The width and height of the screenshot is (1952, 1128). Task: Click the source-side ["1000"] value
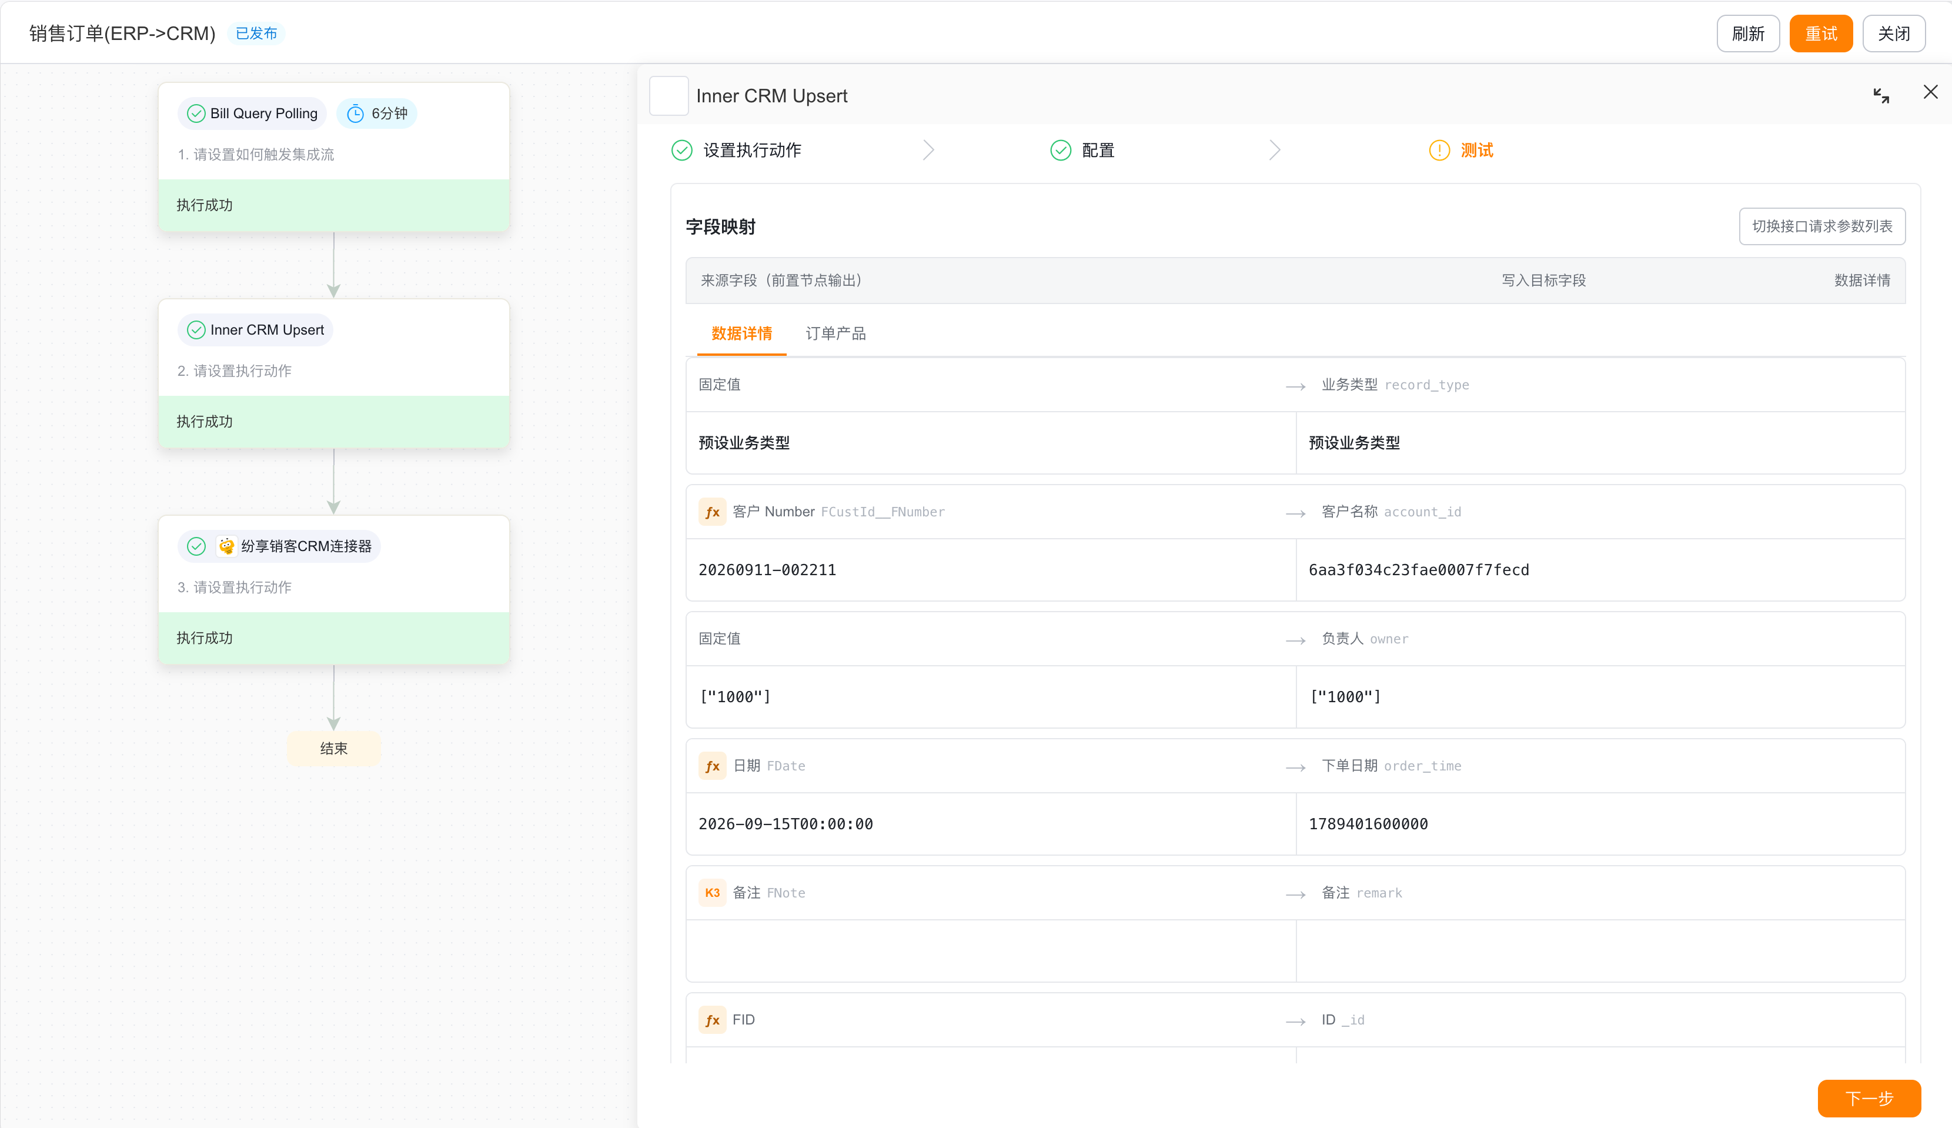[735, 698]
